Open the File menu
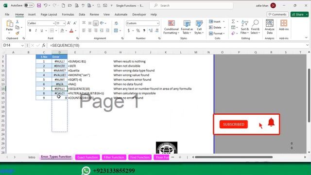This screenshot has width=311, height=175. (7, 15)
